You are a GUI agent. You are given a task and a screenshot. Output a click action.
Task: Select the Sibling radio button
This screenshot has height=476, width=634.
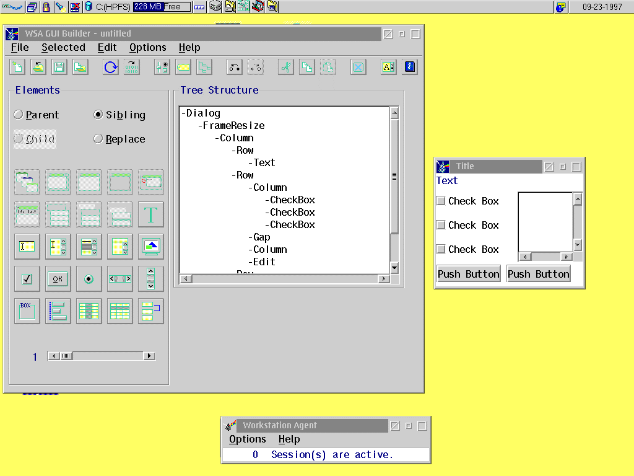[x=99, y=115]
